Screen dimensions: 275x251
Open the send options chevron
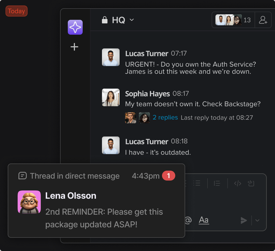(257, 220)
